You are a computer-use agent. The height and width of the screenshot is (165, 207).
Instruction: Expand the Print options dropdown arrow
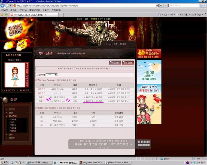pos(175,15)
